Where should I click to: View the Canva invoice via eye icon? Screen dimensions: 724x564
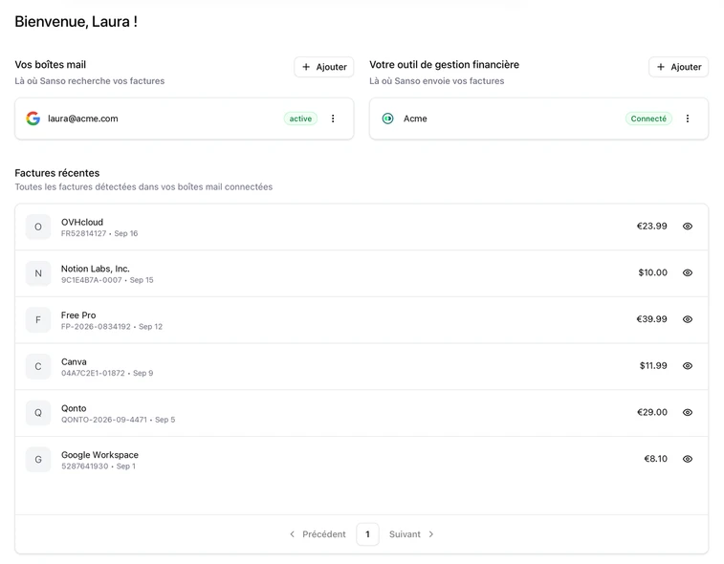coord(688,366)
